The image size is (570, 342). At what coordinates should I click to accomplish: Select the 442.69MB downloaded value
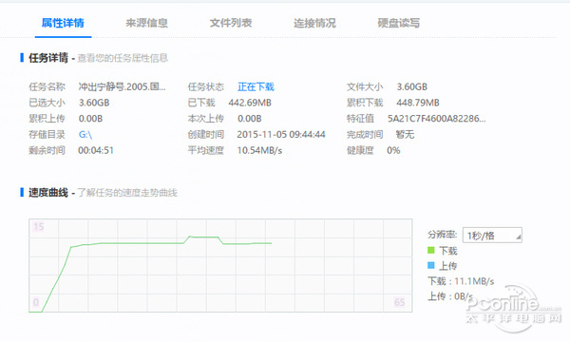coord(250,103)
